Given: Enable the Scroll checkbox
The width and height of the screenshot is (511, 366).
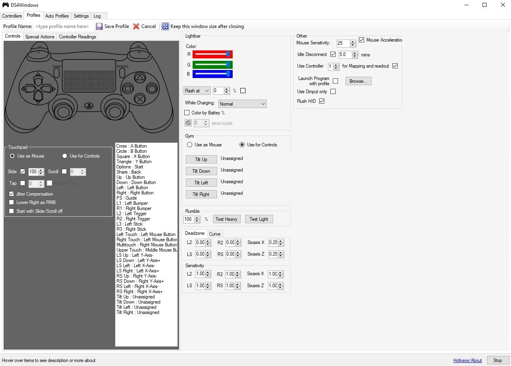Looking at the screenshot, I should 64,172.
